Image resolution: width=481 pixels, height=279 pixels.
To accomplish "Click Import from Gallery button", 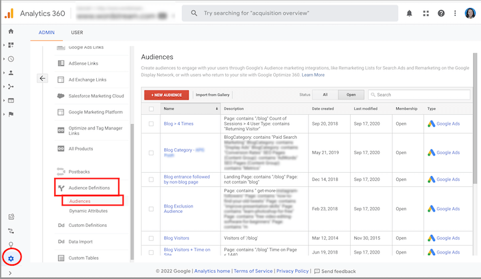I will tap(212, 95).
